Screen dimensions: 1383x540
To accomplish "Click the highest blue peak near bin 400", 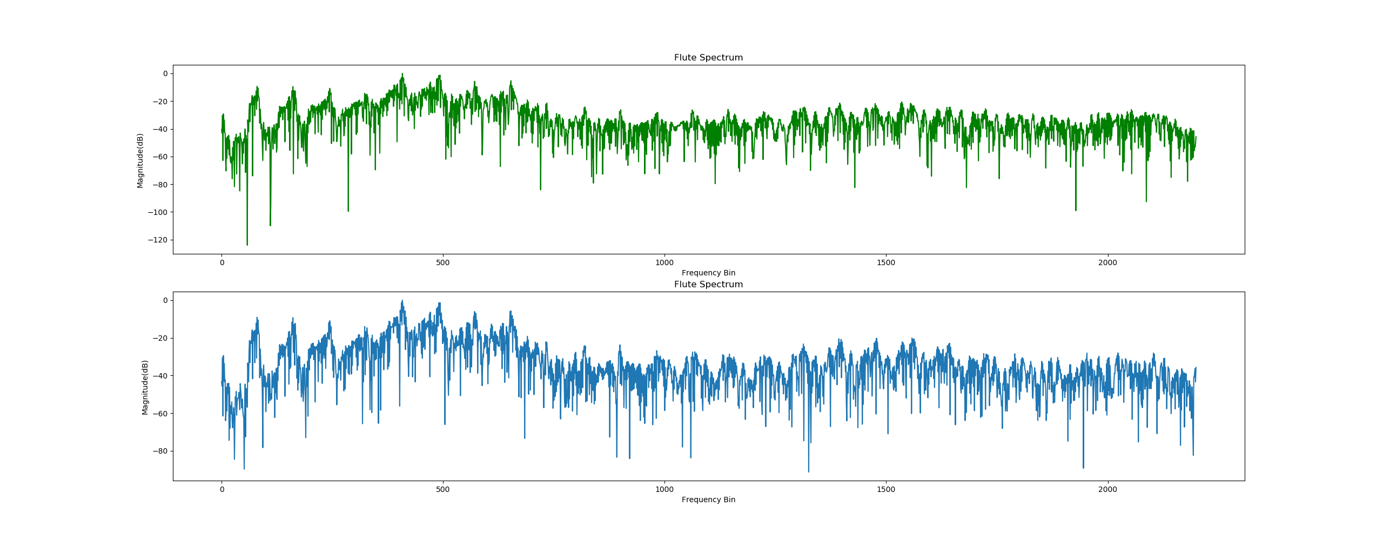I will click(402, 301).
